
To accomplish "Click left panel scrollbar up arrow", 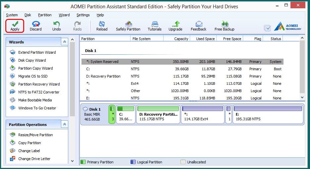I will (x=72, y=39).
